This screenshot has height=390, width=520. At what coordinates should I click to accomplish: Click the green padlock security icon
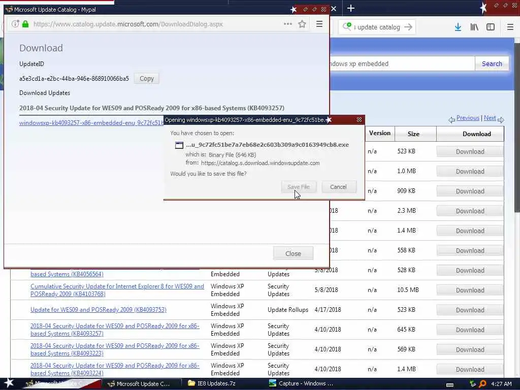(25, 24)
